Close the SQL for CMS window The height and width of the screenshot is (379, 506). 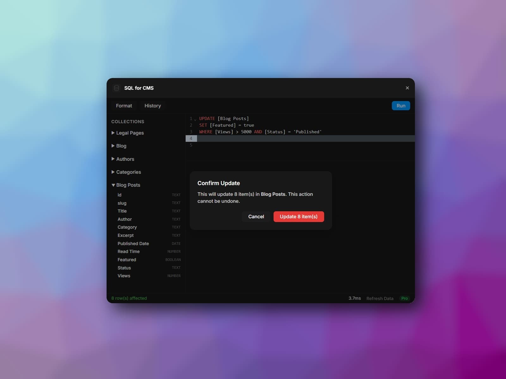tap(407, 88)
